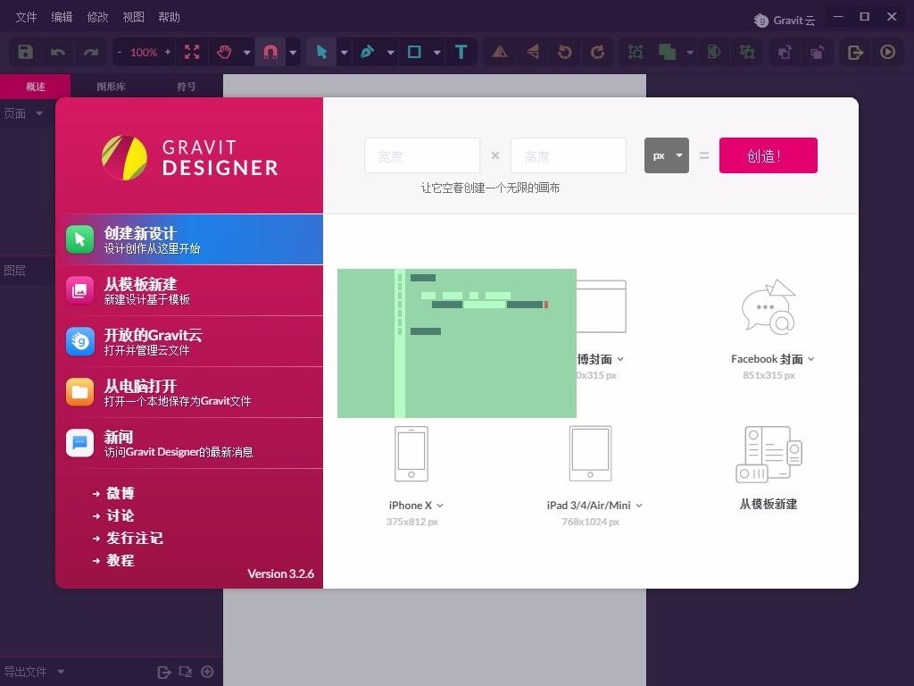Click the create symbol nodes icon
The image size is (914, 686).
click(747, 52)
